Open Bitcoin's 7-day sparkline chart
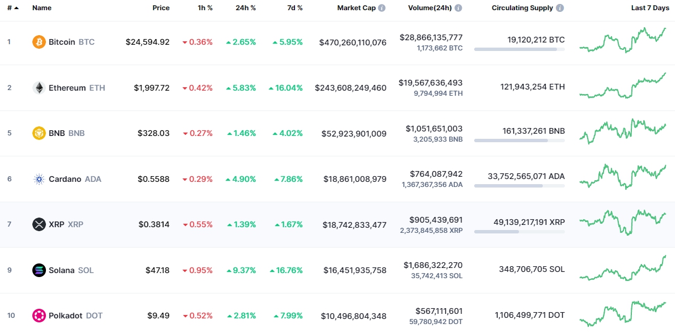 [622, 40]
